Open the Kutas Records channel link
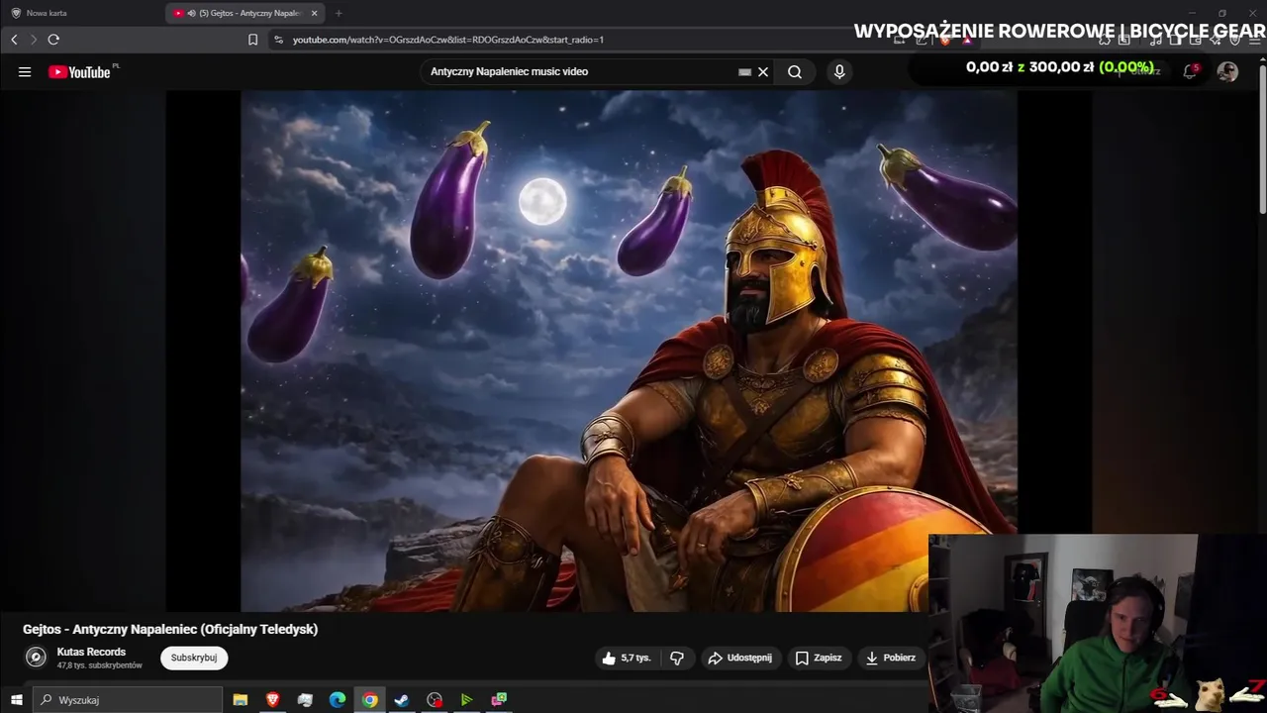 pos(91,652)
